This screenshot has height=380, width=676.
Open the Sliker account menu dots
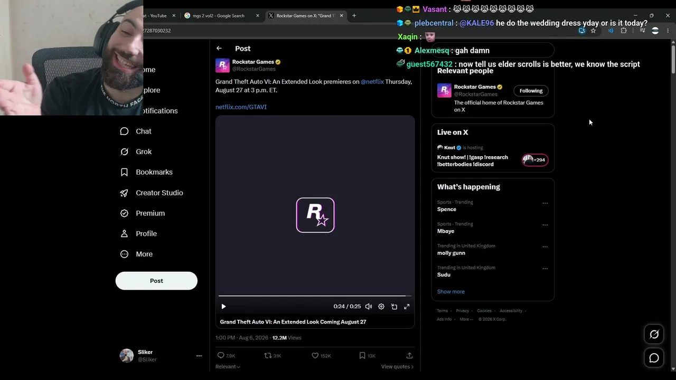click(199, 356)
